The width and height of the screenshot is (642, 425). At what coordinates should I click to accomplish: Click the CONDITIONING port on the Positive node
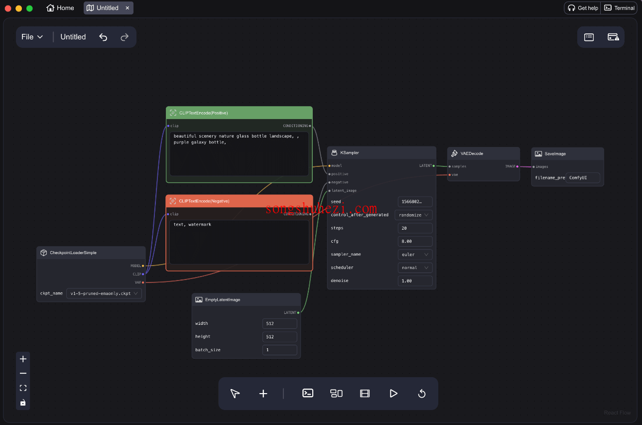pyautogui.click(x=310, y=126)
